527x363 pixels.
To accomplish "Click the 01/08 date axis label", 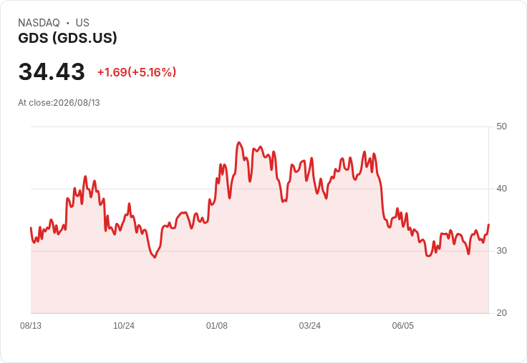I will point(217,325).
